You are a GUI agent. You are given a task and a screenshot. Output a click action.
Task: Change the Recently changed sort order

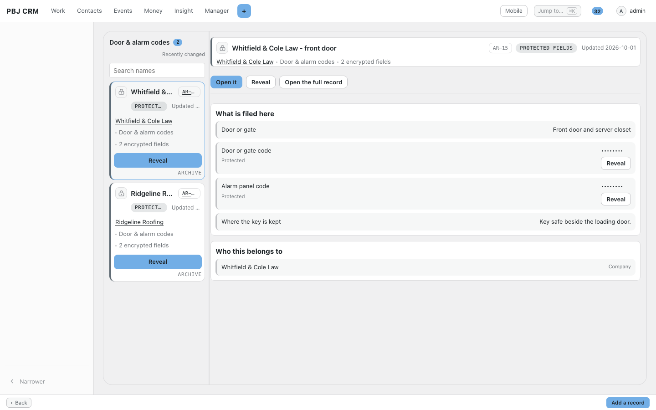click(184, 54)
